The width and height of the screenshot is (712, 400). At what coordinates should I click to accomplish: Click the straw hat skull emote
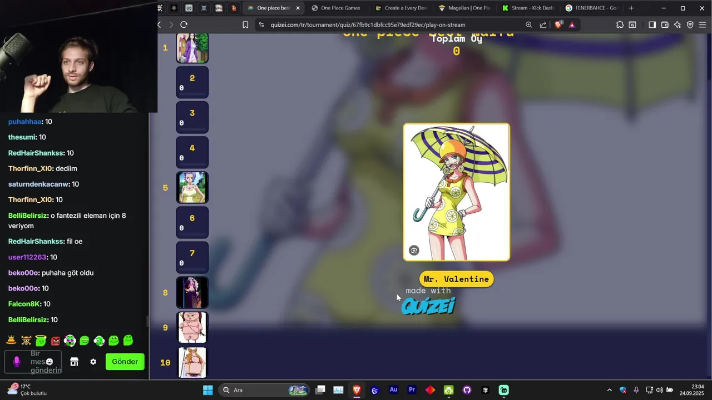click(x=26, y=340)
